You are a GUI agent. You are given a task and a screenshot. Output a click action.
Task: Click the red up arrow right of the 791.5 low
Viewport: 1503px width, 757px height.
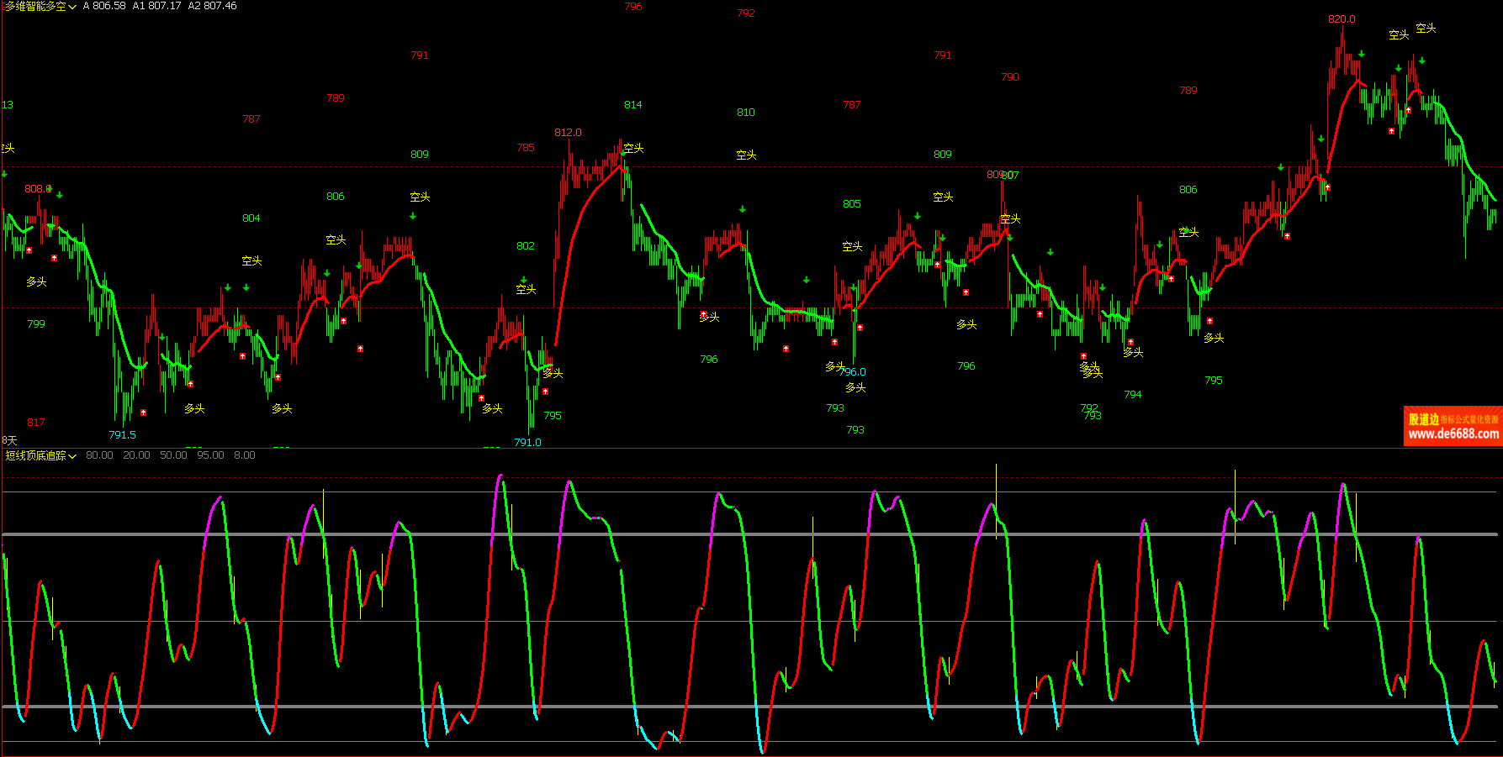click(x=144, y=413)
